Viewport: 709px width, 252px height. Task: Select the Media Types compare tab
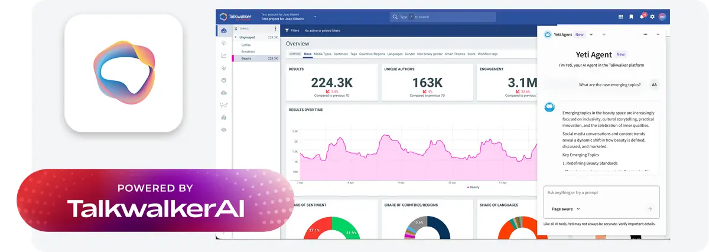[323, 54]
